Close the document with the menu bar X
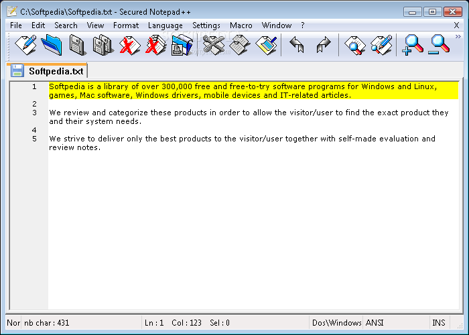This screenshot has width=469, height=335. tap(456, 25)
